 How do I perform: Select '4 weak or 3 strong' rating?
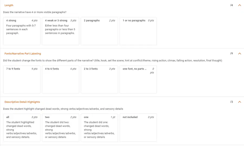pos(60,31)
